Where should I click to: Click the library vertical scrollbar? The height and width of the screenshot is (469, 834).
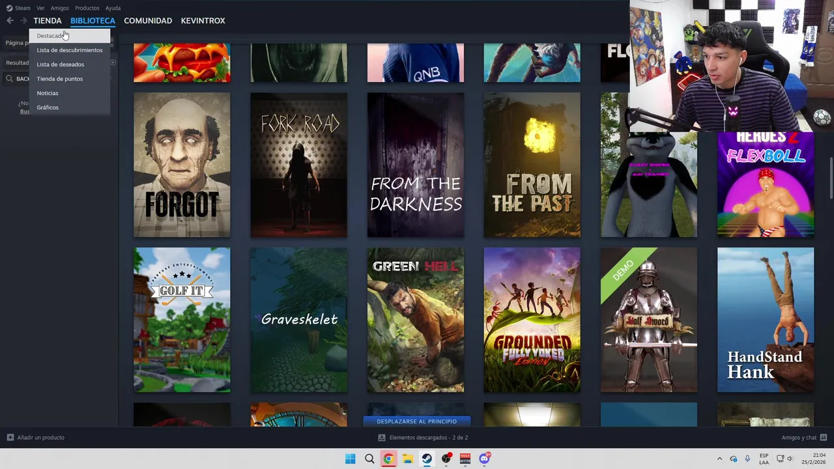(x=831, y=177)
